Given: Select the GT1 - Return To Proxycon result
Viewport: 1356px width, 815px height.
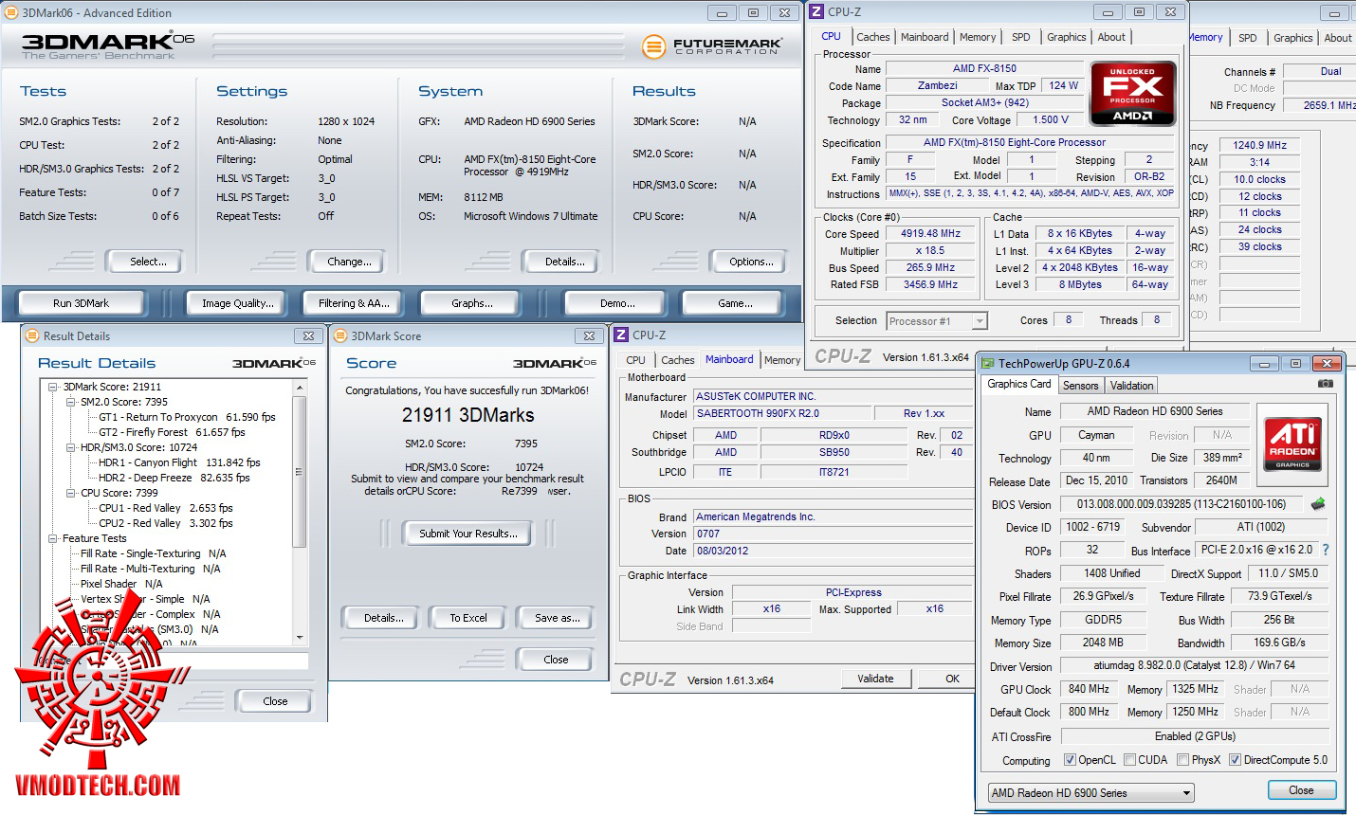Looking at the screenshot, I should (158, 417).
